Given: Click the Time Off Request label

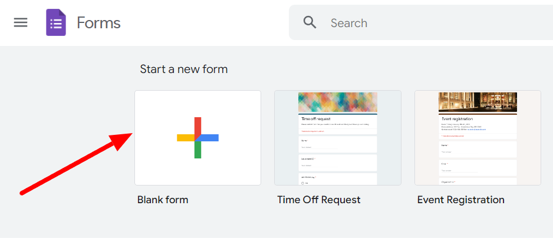Looking at the screenshot, I should point(319,200).
